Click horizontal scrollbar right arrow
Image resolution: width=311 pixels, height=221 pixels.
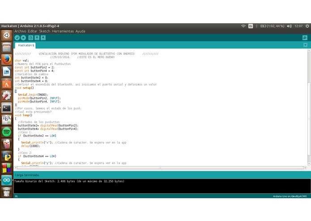click(x=305, y=168)
